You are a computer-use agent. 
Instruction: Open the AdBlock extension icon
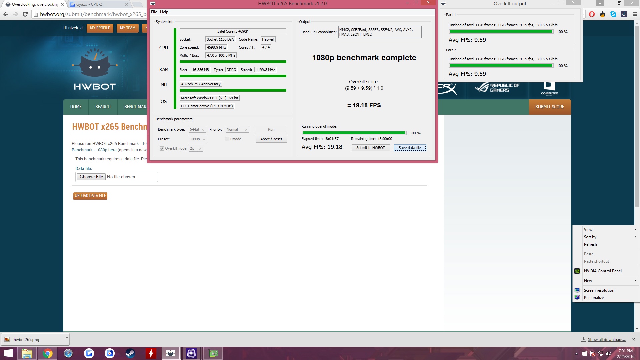pos(592,14)
